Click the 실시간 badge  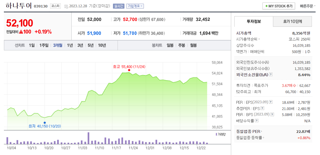point(119,6)
